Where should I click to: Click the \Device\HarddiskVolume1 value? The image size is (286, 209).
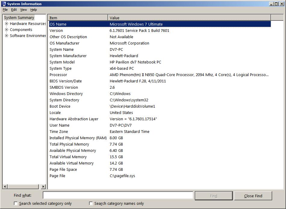132,106
